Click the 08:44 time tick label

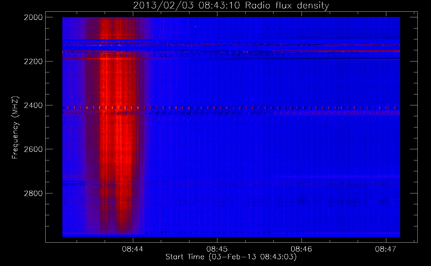(133, 249)
